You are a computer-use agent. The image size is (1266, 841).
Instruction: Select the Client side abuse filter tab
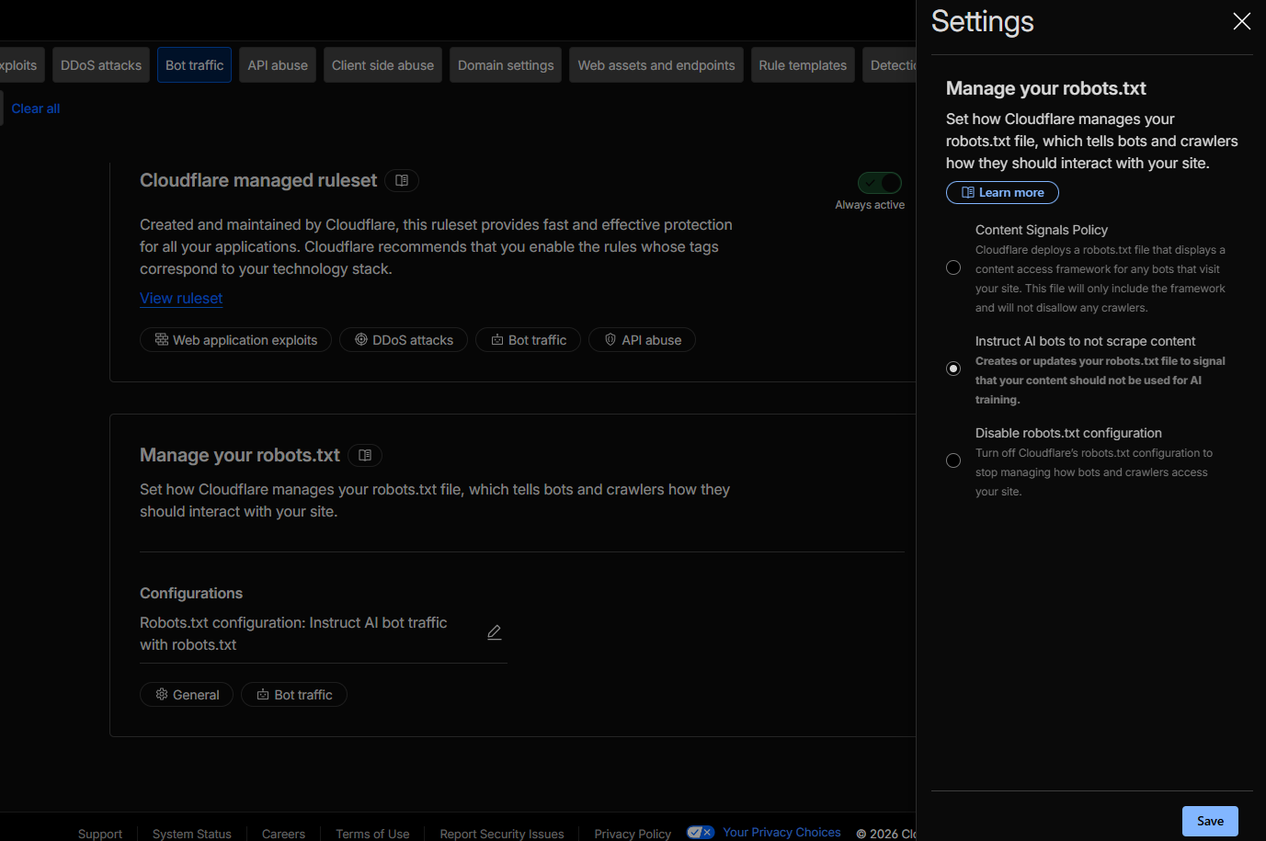[382, 65]
